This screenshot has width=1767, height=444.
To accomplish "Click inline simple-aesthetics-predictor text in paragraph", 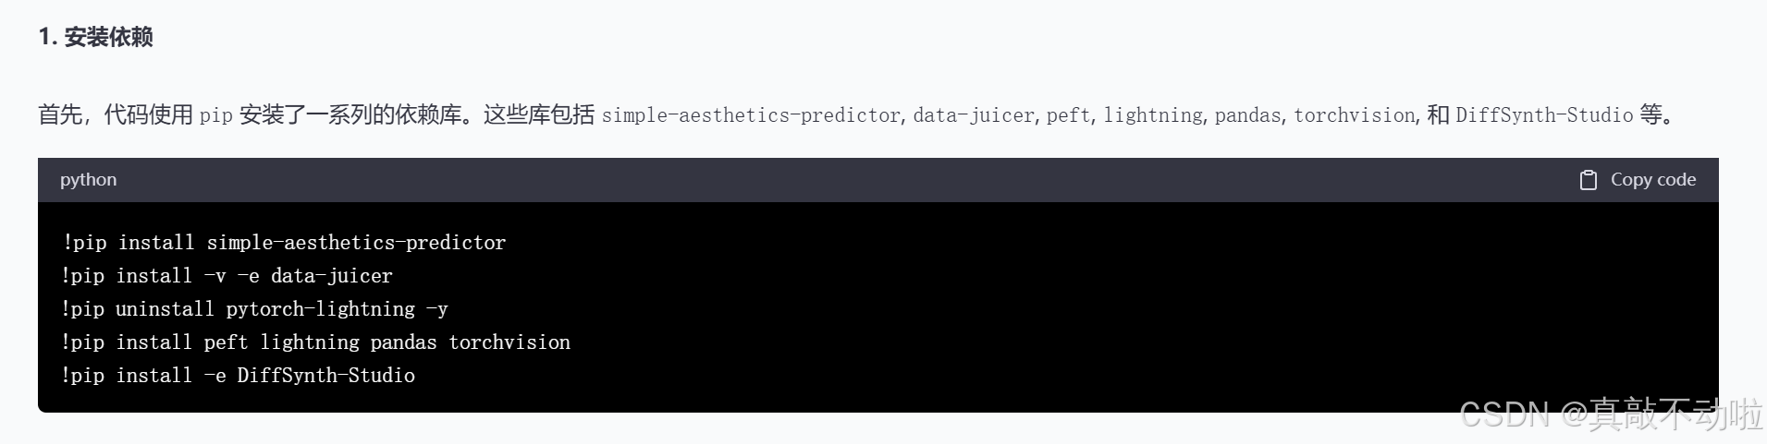I will [751, 115].
